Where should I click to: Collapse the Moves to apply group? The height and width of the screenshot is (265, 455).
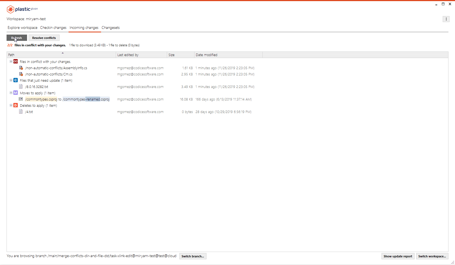pos(11,93)
